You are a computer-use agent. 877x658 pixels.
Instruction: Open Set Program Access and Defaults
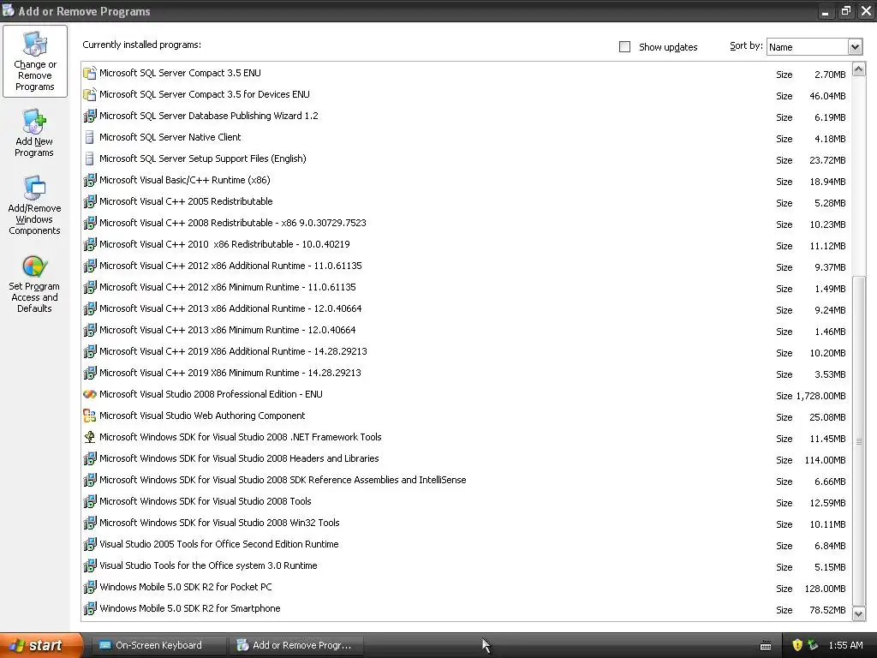pyautogui.click(x=34, y=284)
